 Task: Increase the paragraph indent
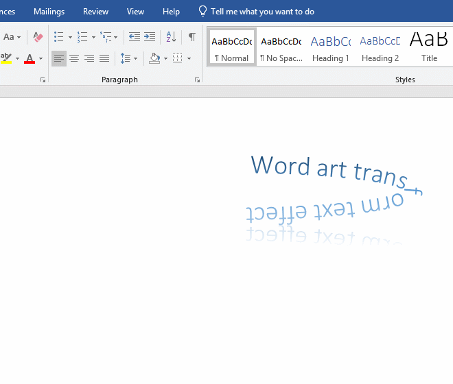click(x=150, y=37)
